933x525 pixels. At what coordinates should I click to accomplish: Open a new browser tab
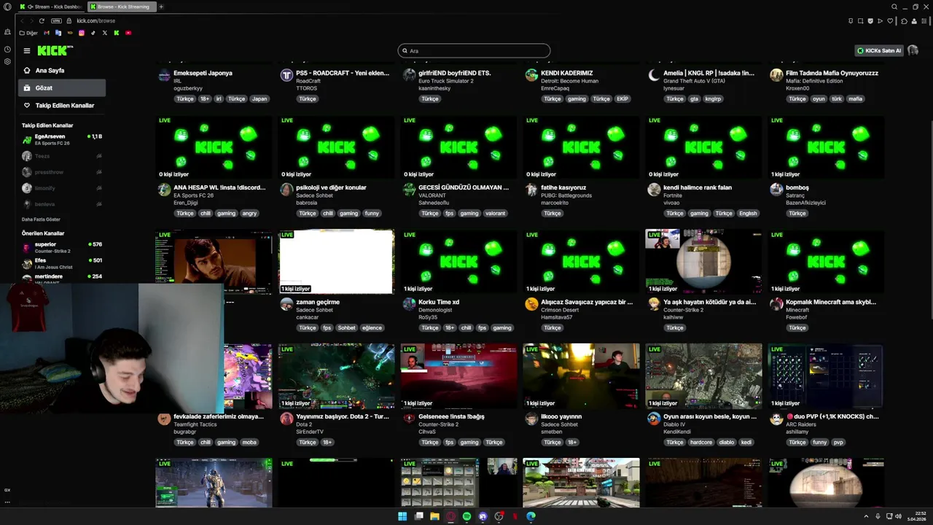click(161, 7)
